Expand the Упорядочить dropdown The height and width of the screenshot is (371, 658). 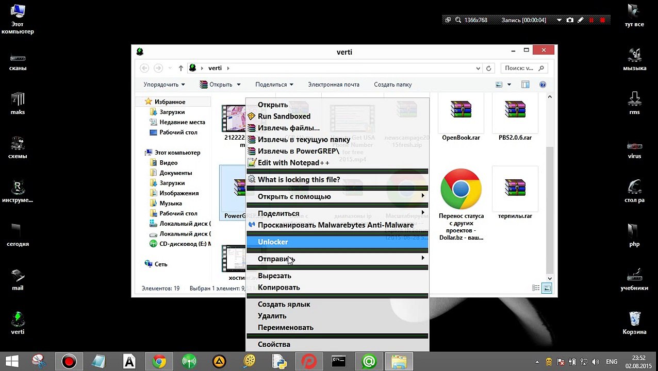click(164, 85)
